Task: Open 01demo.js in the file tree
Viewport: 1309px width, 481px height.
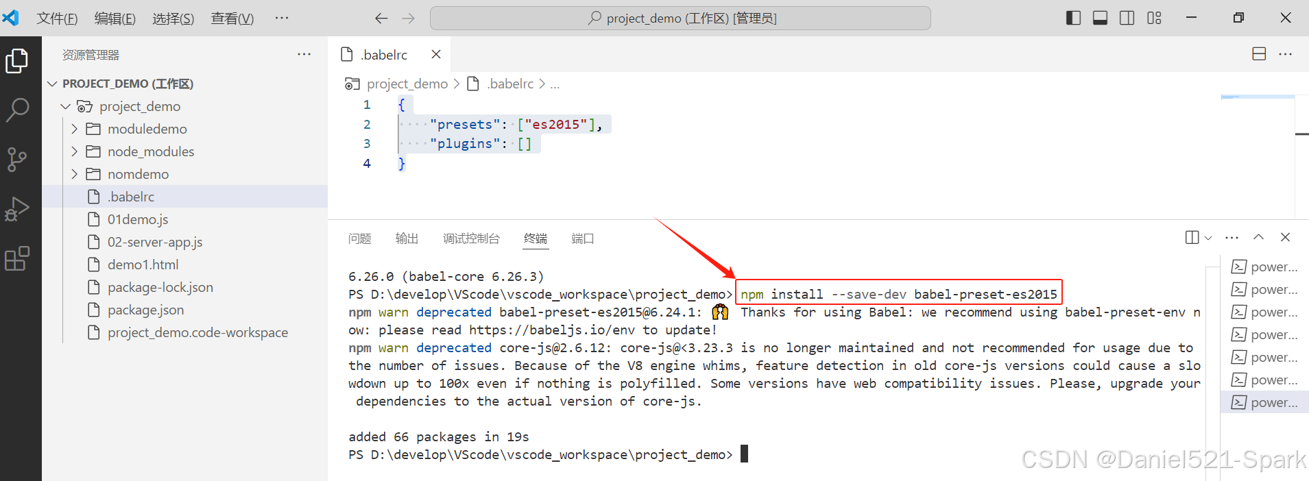Action: [185, 219]
